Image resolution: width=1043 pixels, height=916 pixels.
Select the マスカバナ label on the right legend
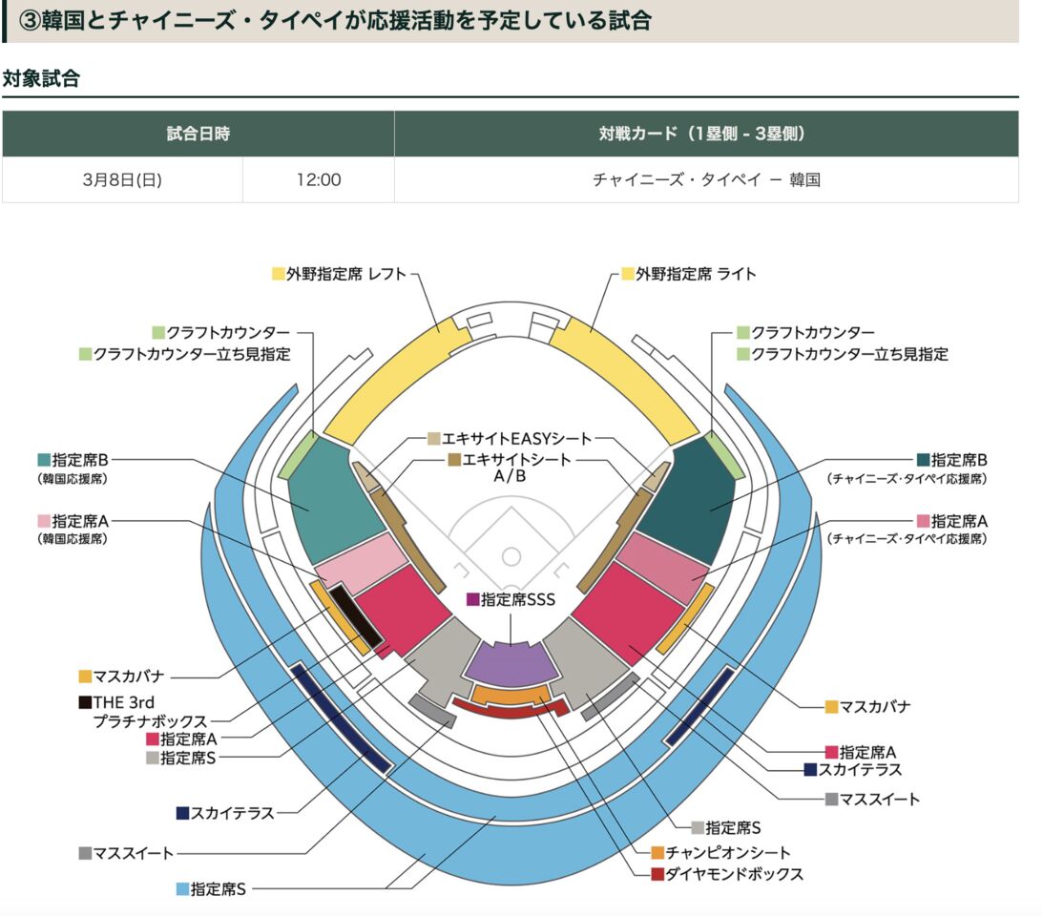(x=876, y=707)
